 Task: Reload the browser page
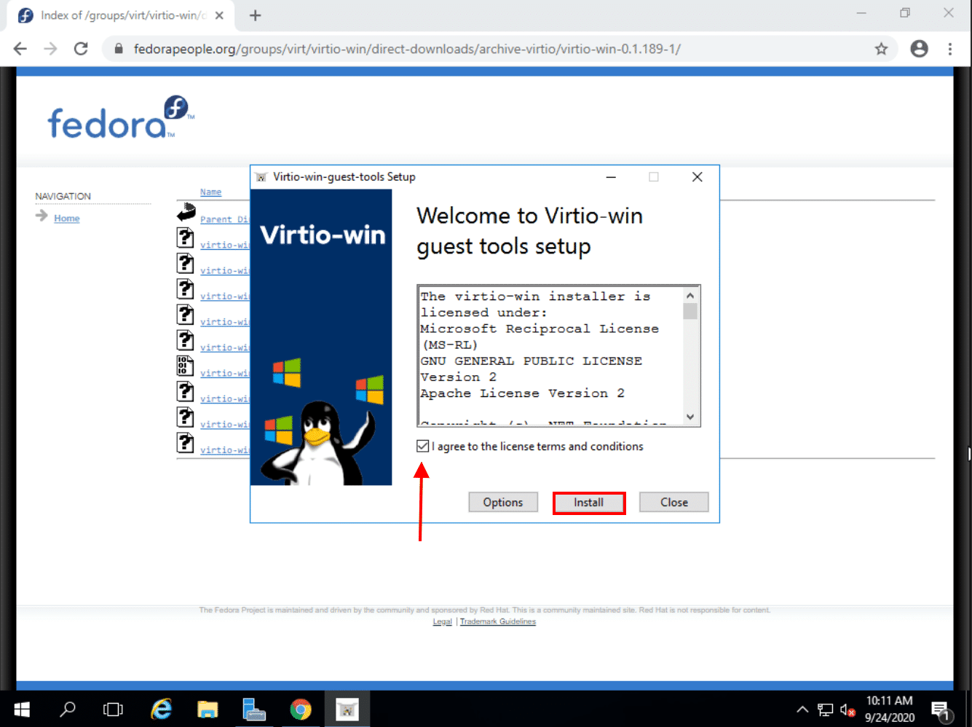(81, 49)
